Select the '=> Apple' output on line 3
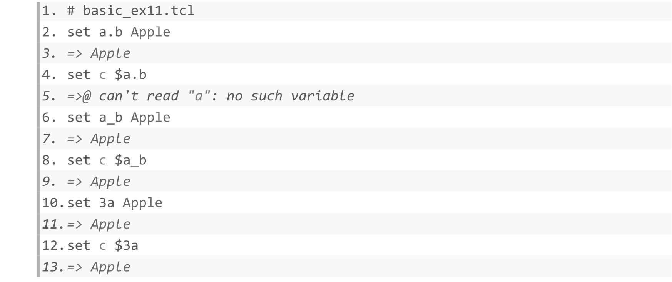The height and width of the screenshot is (282, 672). point(99,53)
